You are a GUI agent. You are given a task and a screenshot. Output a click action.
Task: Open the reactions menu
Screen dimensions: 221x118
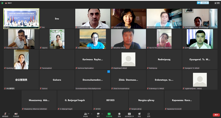(139, 114)
